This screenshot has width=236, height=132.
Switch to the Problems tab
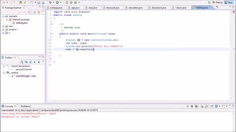(x=25, y=106)
